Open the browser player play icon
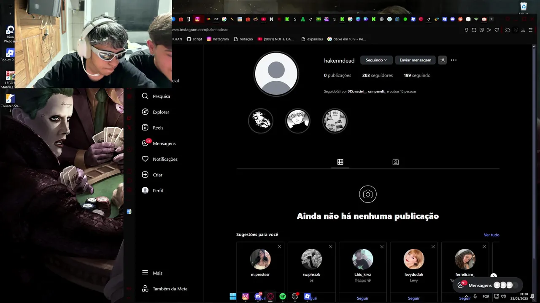The height and width of the screenshot is (303, 540). pos(489,30)
